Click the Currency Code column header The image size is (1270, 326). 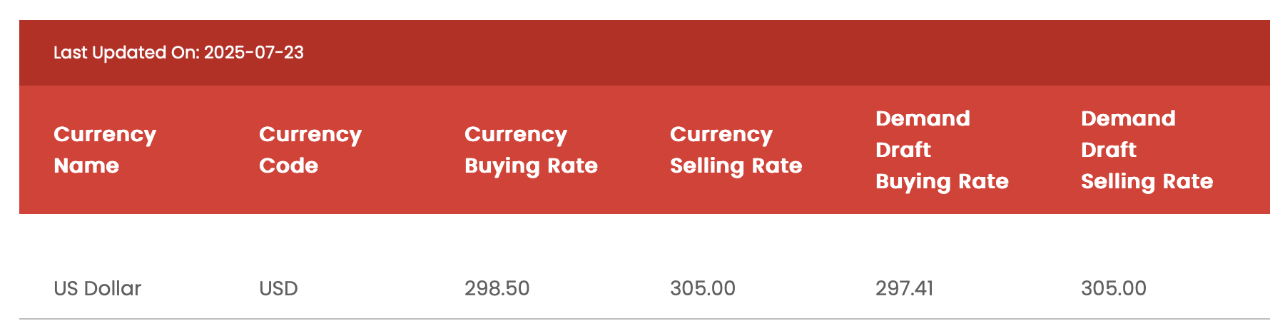pyautogui.click(x=310, y=150)
